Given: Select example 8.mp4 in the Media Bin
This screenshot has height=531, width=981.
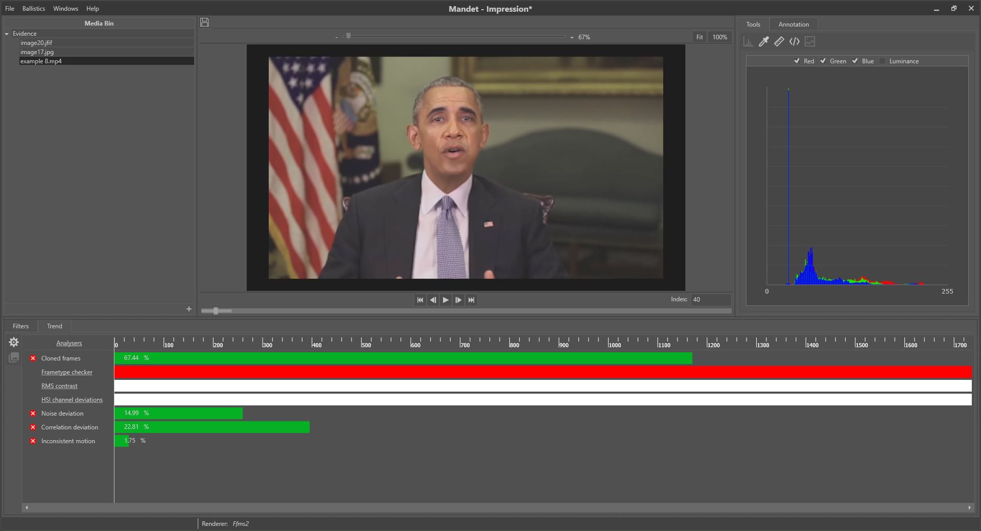Looking at the screenshot, I should click(x=107, y=61).
